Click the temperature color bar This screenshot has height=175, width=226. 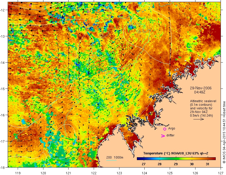pyautogui.click(x=176, y=159)
